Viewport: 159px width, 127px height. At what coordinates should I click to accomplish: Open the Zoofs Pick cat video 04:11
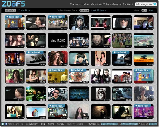pyautogui.click(x=36, y=58)
